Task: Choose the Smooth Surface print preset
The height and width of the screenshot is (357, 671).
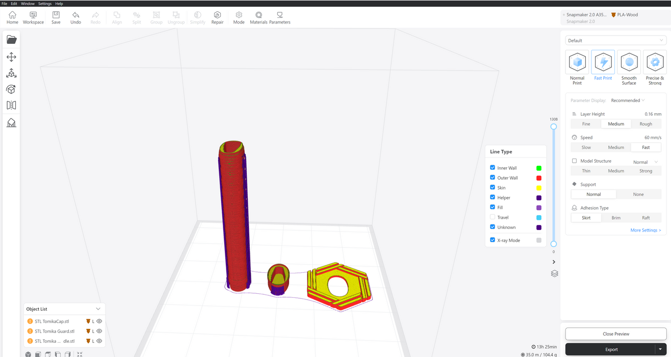Action: [629, 67]
